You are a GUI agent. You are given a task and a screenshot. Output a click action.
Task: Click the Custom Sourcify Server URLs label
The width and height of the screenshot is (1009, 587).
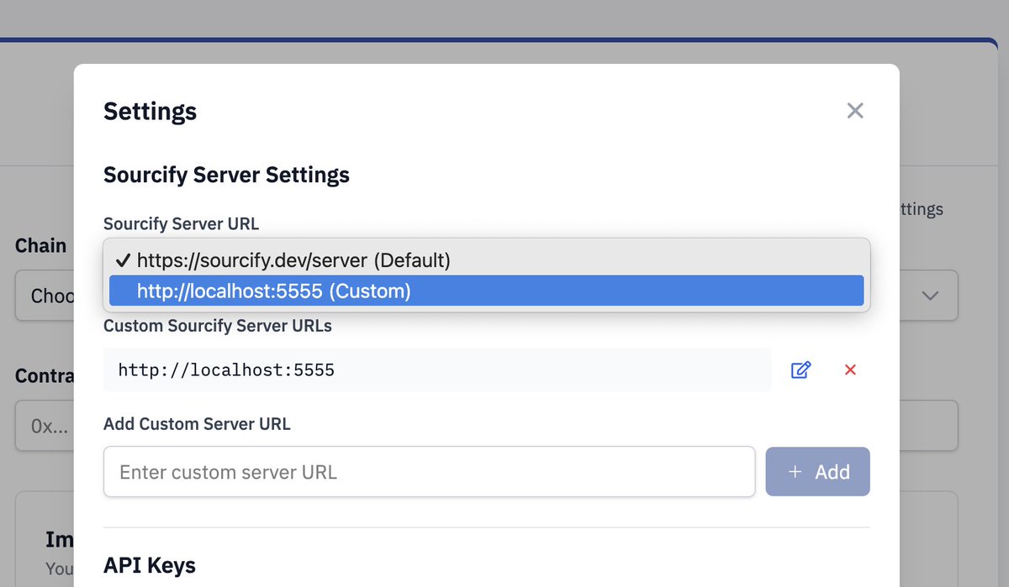point(218,326)
